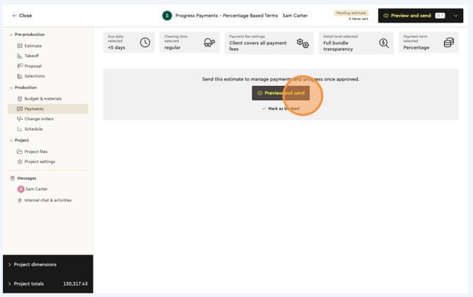Click the Pending estimate status badge
This screenshot has height=297, width=473.
pyautogui.click(x=351, y=13)
